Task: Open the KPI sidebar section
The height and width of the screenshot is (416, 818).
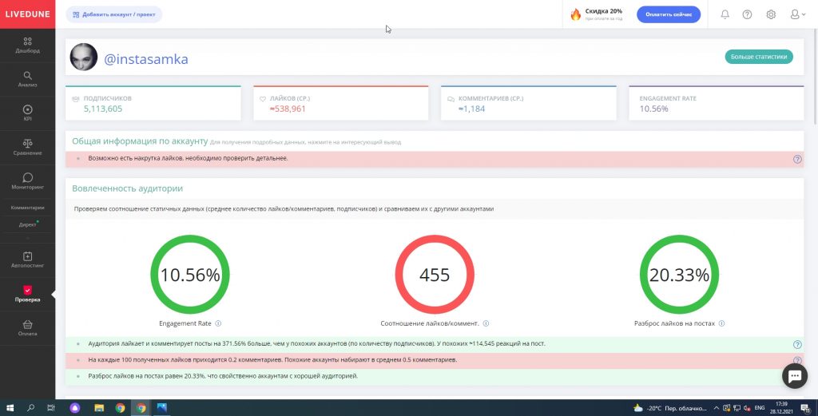Action: (x=28, y=113)
